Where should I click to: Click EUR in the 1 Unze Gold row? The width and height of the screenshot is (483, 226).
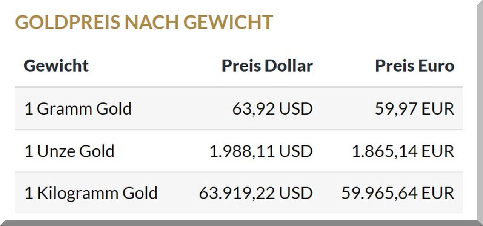(x=438, y=151)
